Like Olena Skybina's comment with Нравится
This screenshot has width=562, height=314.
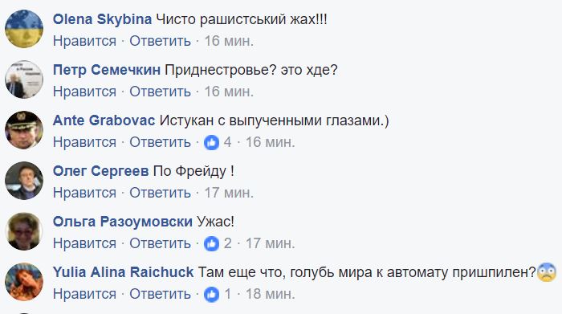84,41
